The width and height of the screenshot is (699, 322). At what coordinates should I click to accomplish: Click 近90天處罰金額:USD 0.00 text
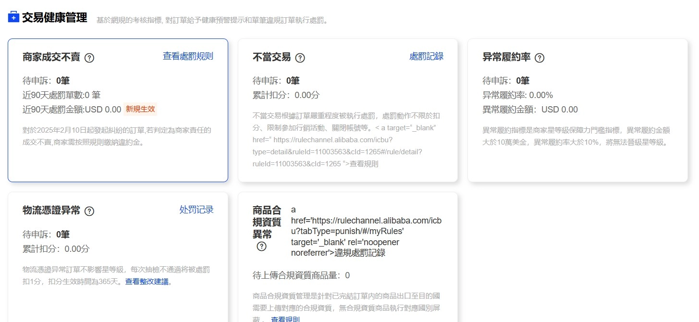(x=72, y=110)
